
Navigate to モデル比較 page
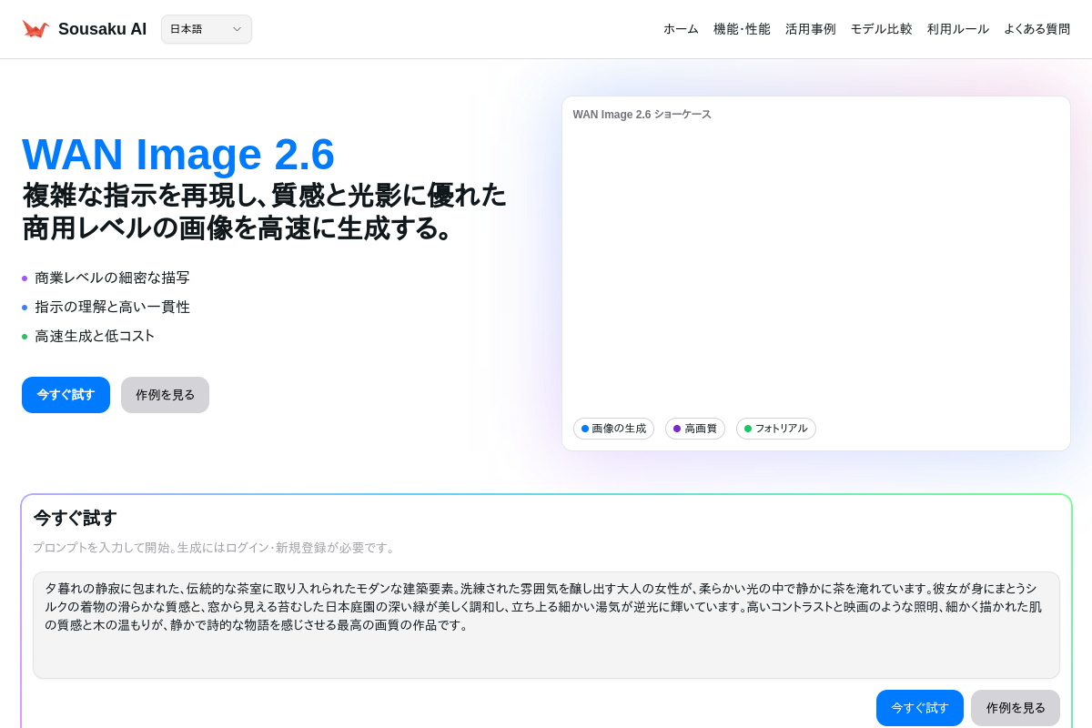pyautogui.click(x=881, y=29)
